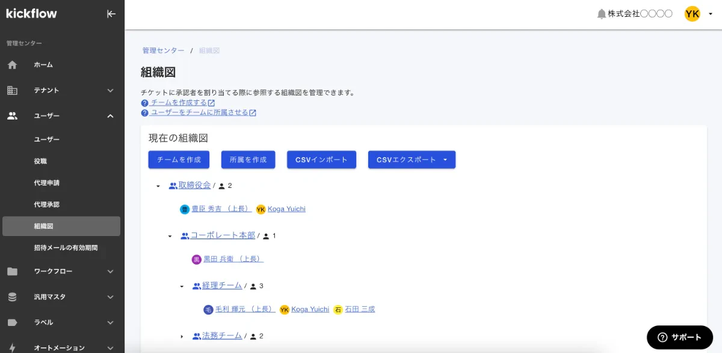Click the 汎用マスタ database icon
Screen dimensions: 722x353
(12, 297)
